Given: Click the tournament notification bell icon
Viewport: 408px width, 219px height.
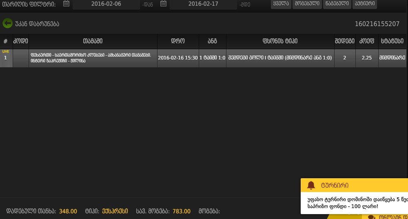Looking at the screenshot, I should pos(311,185).
